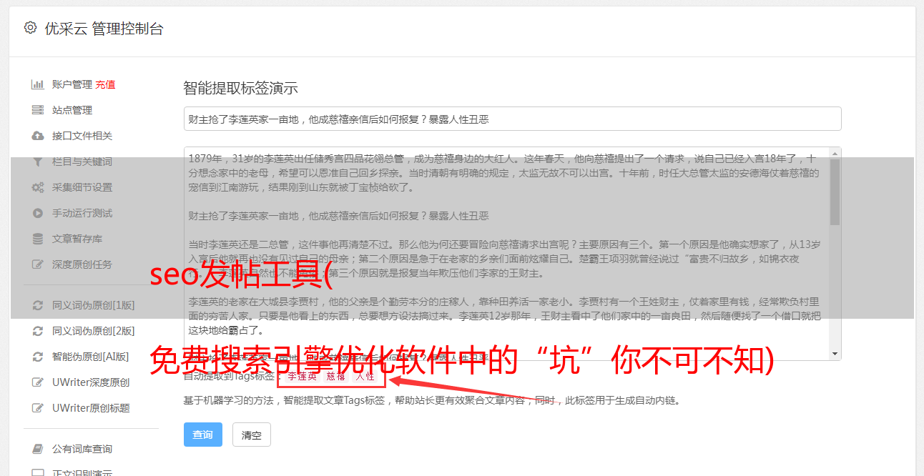Image resolution: width=924 pixels, height=476 pixels.
Task: Select the 站点管理 server icon
Action: click(x=38, y=110)
